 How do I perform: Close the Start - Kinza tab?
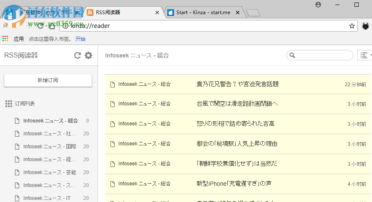tap(237, 12)
